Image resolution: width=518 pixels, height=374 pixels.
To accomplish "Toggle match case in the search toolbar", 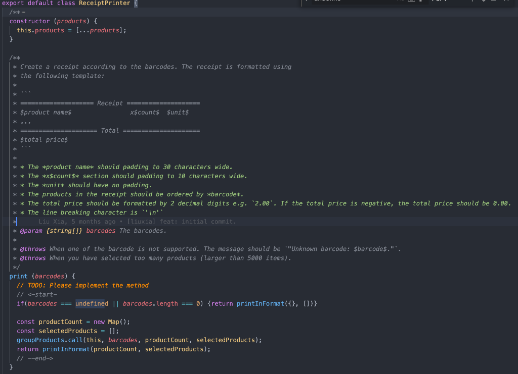I will click(398, 2).
